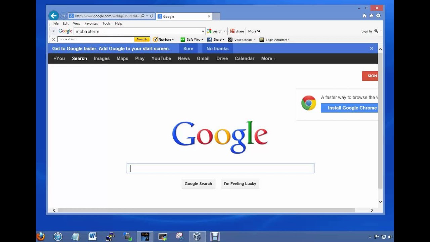Launch Firefox from the taskbar

[x=41, y=237]
